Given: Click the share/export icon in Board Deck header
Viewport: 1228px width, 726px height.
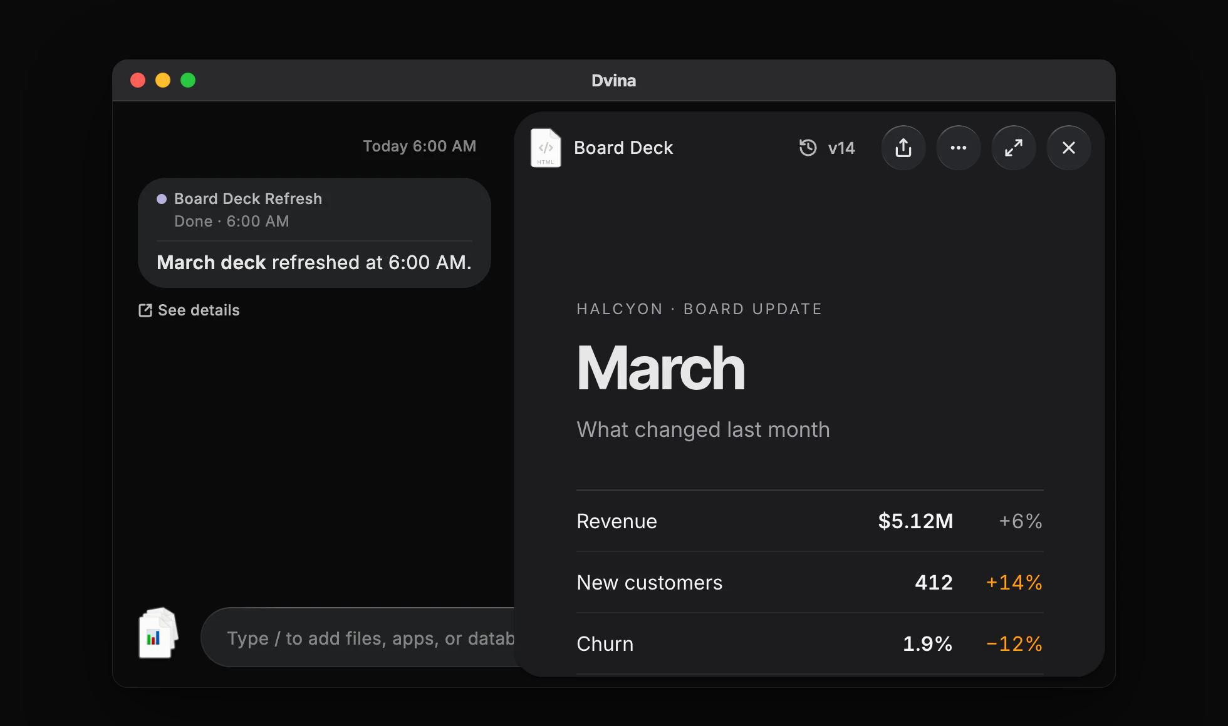Looking at the screenshot, I should 903,148.
